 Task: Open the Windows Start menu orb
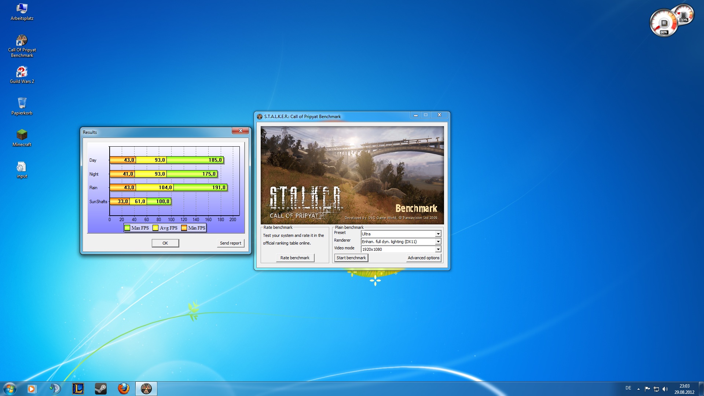click(x=10, y=389)
